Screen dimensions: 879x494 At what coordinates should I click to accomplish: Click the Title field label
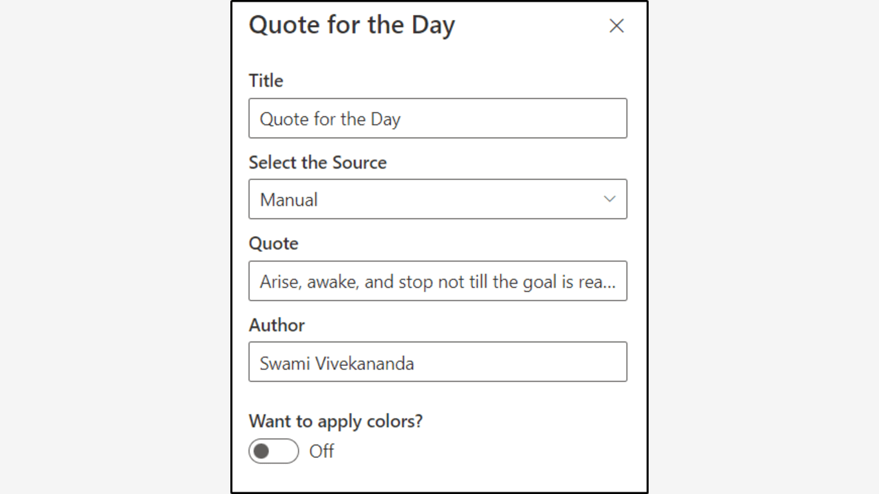tap(266, 80)
